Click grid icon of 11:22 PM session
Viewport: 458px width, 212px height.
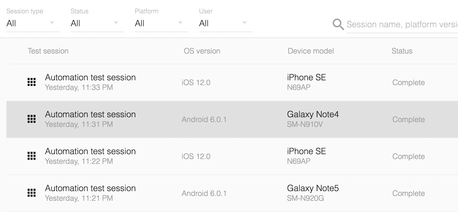click(32, 156)
